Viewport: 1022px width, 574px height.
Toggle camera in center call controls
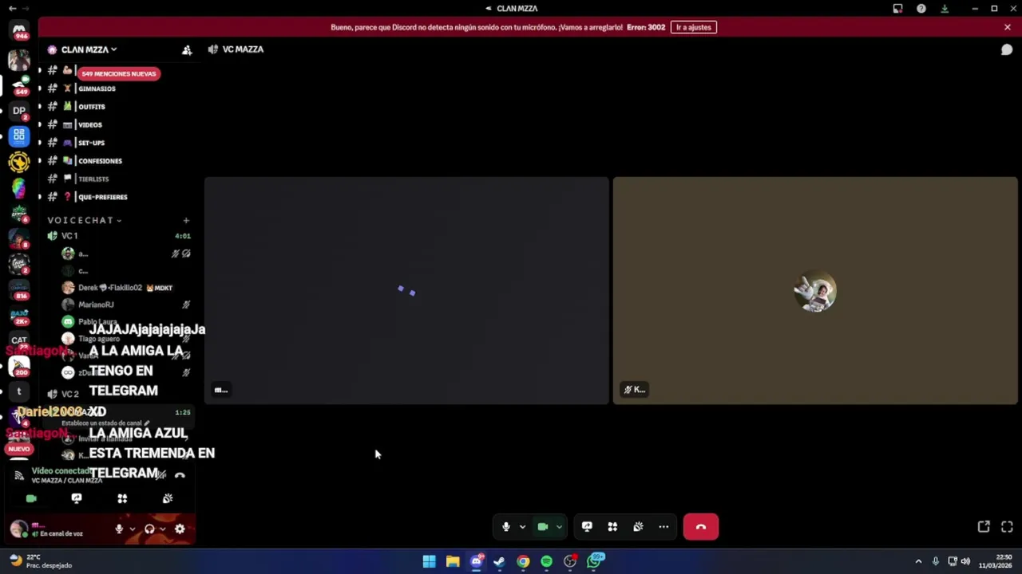[x=543, y=527]
